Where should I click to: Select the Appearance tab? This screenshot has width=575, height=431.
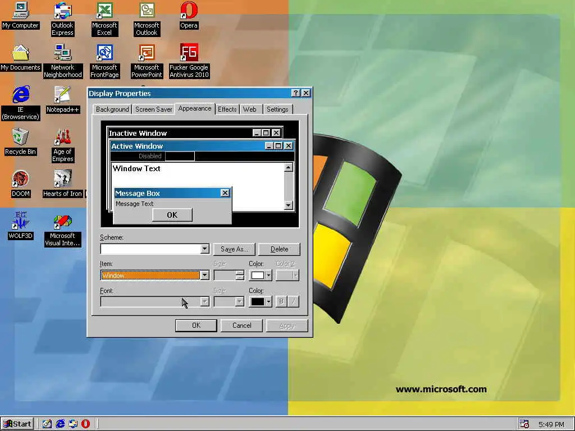[x=195, y=108]
